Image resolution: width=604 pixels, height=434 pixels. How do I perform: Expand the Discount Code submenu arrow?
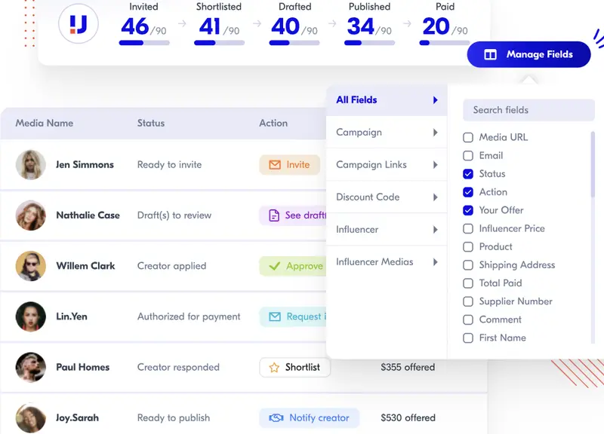[436, 197]
